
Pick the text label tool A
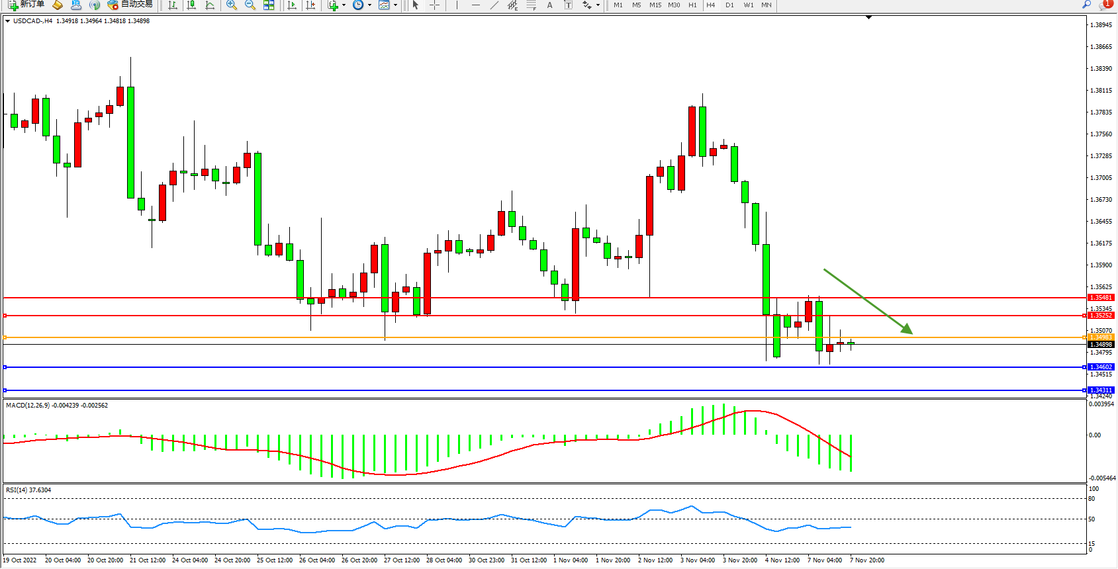549,5
